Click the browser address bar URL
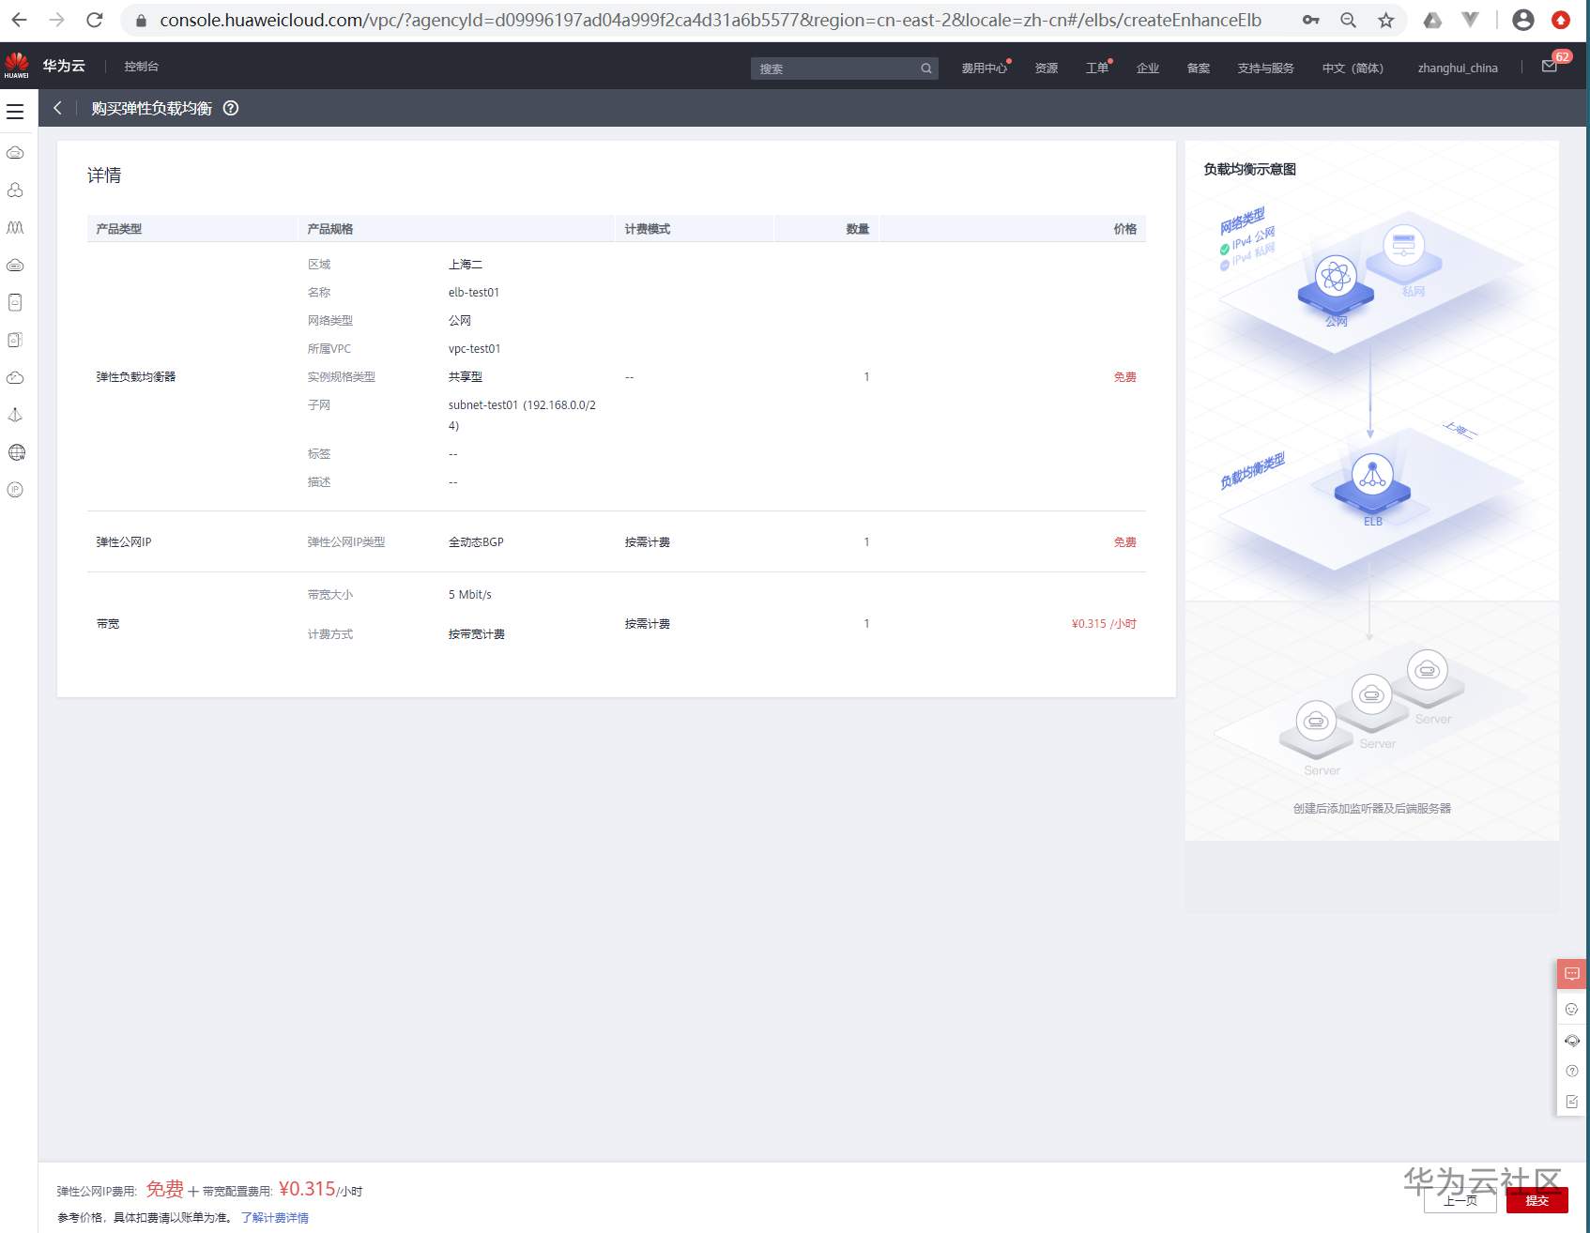The image size is (1590, 1233). point(711,20)
